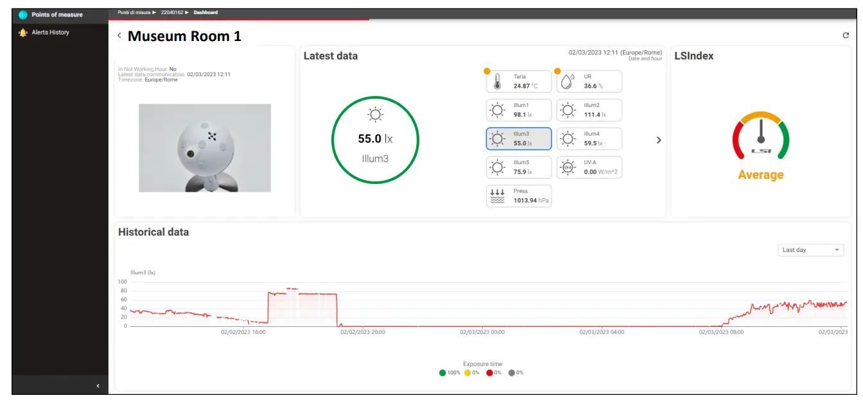Click the 02/03/2023 12:11 (Europe/Rome) timestamp
Viewport: 863px width, 400px height.
615,53
